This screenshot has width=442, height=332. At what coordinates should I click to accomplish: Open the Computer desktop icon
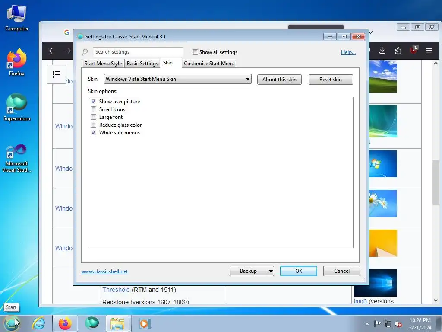(17, 18)
